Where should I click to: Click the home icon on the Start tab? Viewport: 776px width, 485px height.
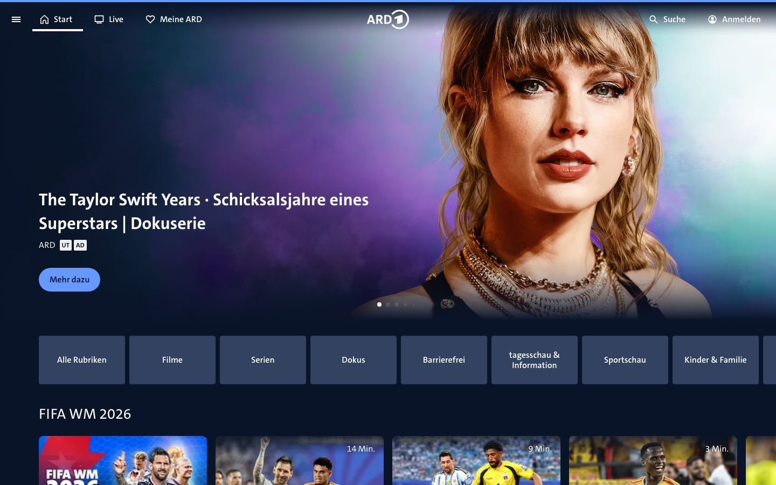[x=45, y=19]
